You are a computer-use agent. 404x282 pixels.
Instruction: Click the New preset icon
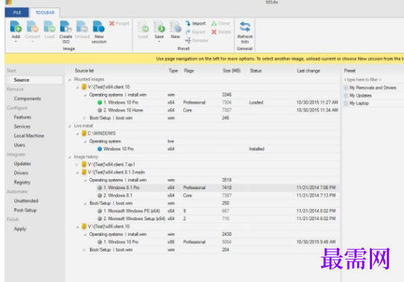[x=176, y=27]
